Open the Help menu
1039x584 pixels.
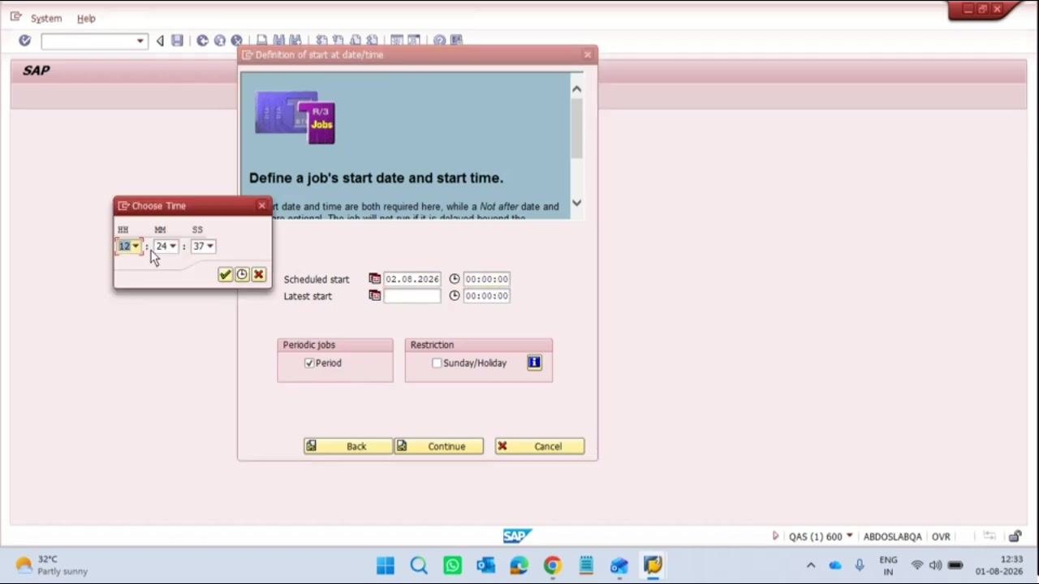coord(86,18)
